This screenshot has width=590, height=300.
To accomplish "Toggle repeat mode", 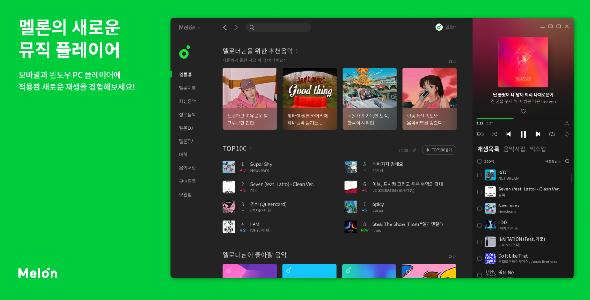I will [x=552, y=134].
